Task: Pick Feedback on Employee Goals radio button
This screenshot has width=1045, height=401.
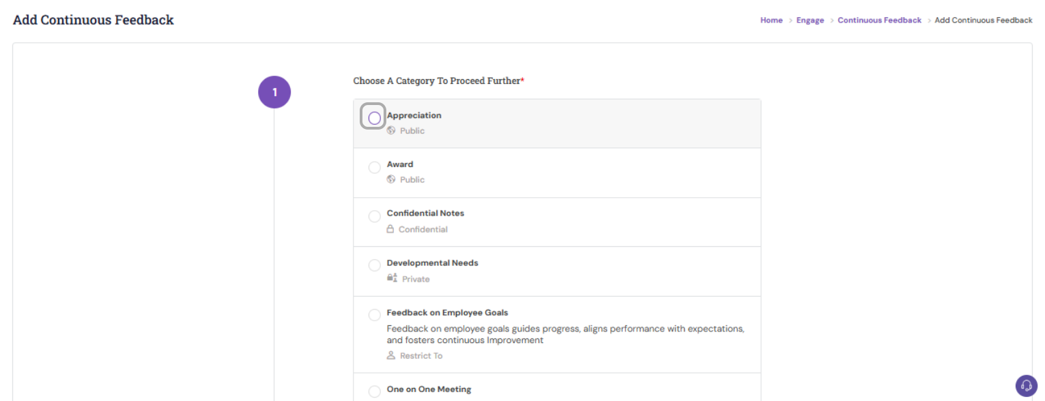Action: pyautogui.click(x=374, y=315)
